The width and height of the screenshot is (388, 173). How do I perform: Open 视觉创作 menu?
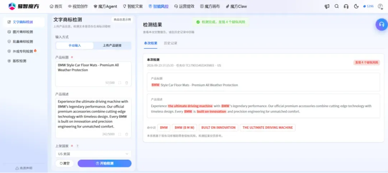(x=78, y=6)
